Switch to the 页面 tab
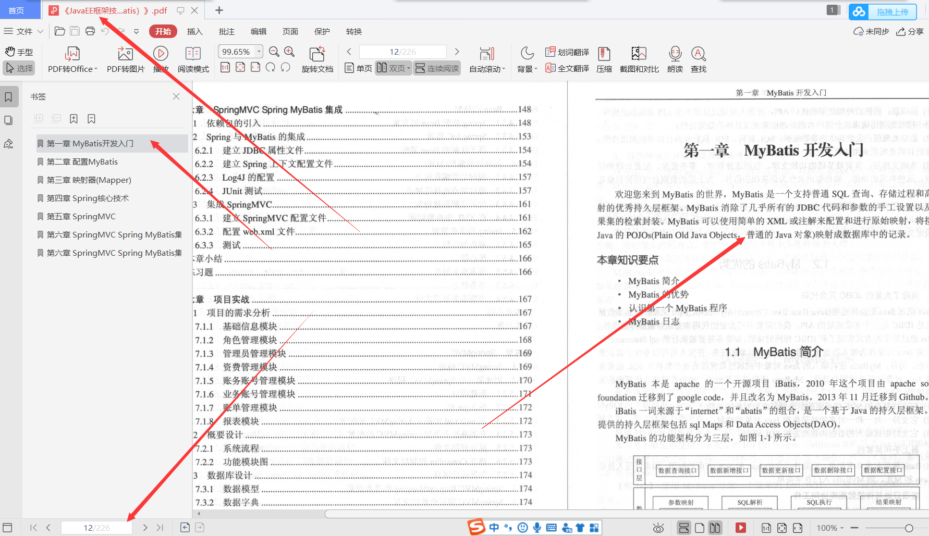This screenshot has height=536, width=929. pos(290,31)
